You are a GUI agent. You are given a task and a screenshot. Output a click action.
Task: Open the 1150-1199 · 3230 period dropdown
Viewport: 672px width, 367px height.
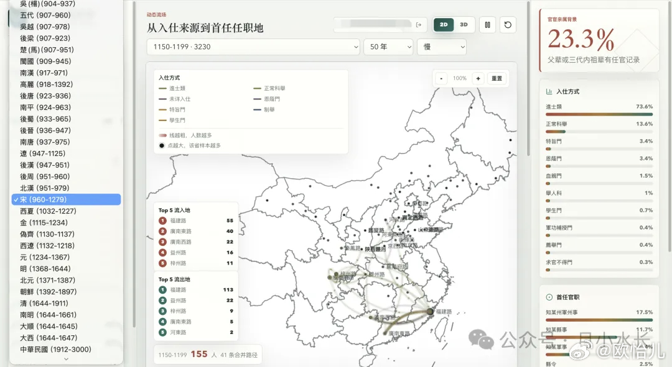[x=253, y=47]
